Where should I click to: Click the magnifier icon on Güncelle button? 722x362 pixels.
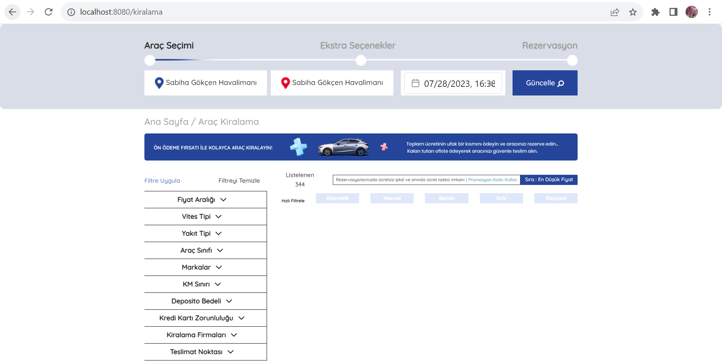[x=560, y=84]
